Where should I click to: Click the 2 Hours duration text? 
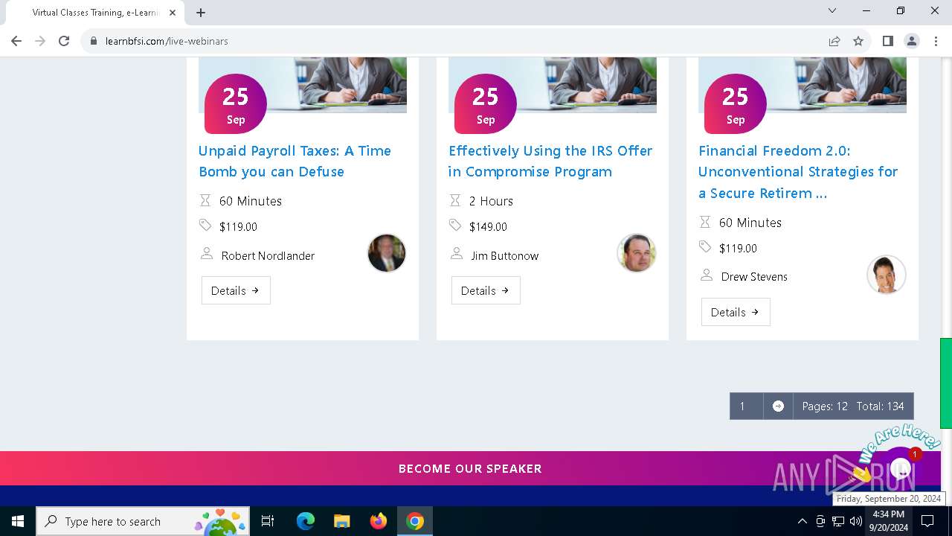click(491, 201)
